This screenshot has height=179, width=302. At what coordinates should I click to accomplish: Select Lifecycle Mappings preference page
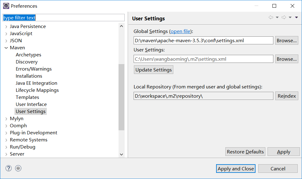pyautogui.click(x=37, y=90)
